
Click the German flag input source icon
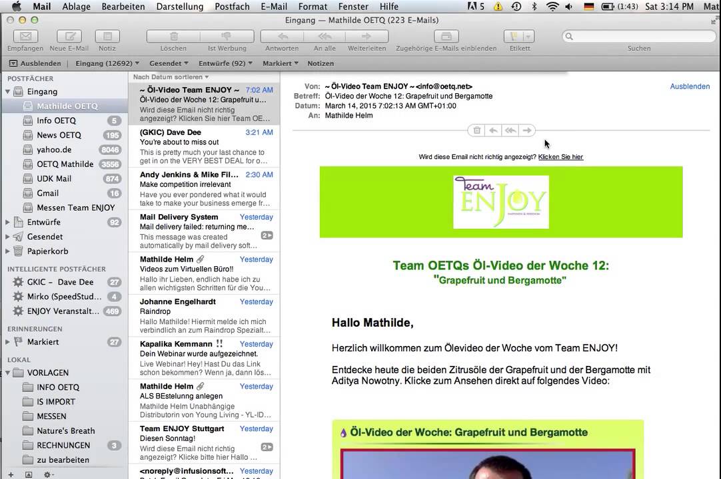588,7
